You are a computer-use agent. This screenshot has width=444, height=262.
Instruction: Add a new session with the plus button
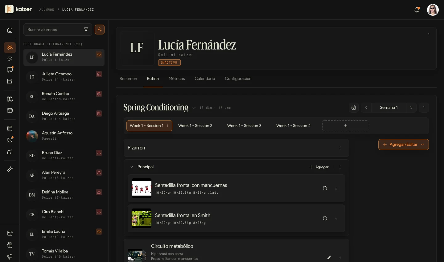[346, 126]
